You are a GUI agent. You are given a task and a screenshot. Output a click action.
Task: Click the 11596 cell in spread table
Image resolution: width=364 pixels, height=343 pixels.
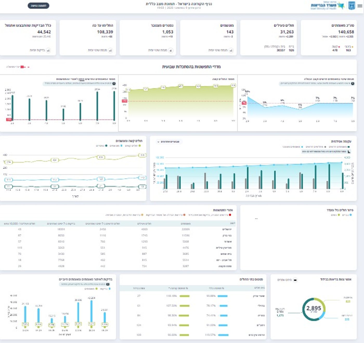pyautogui.click(x=186, y=236)
